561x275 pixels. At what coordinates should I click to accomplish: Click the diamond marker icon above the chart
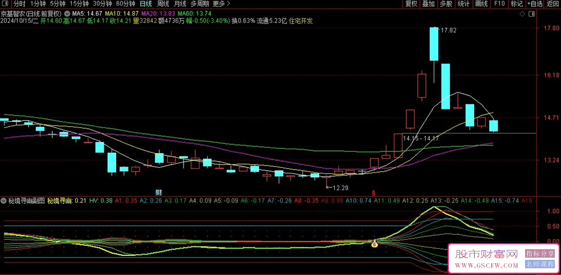point(522,14)
